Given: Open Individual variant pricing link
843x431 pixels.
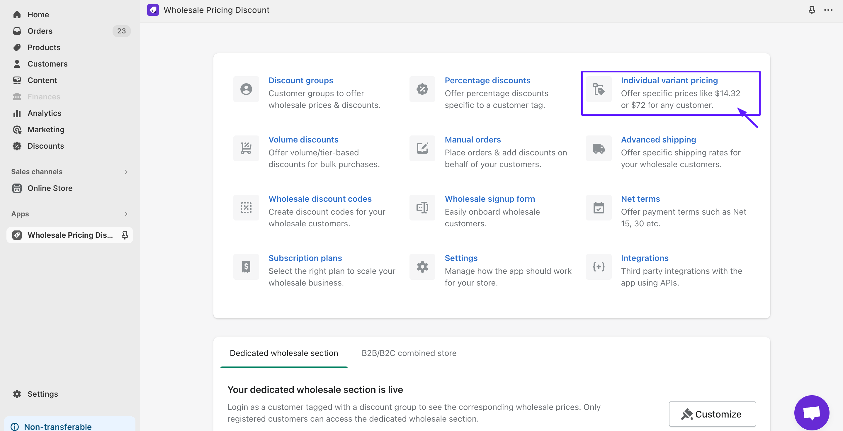Looking at the screenshot, I should [x=669, y=80].
